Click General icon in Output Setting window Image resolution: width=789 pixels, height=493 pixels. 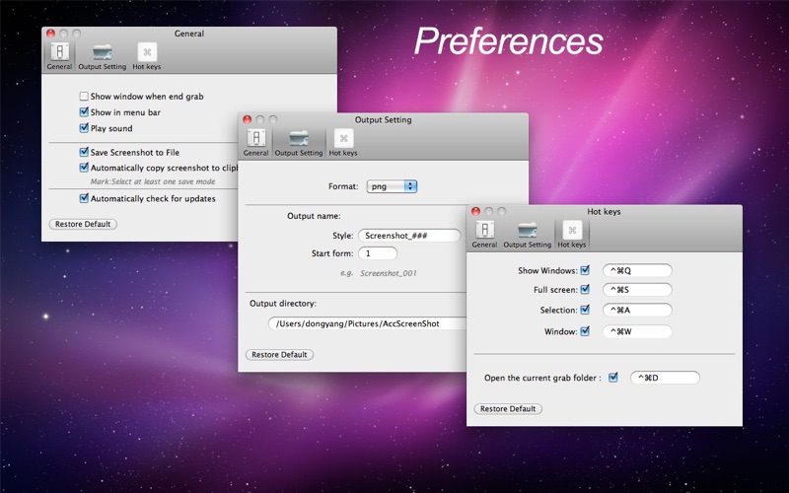coord(255,138)
